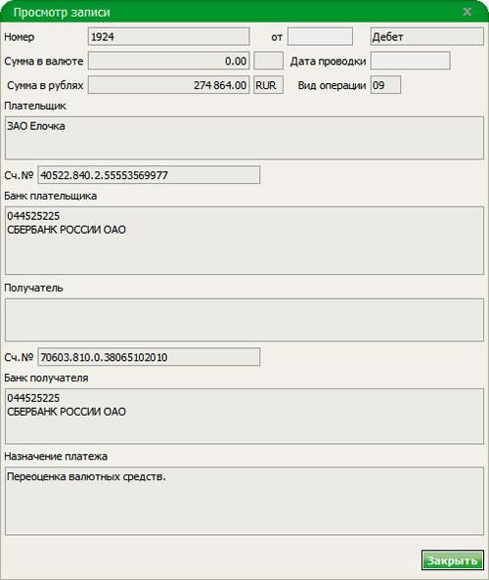Click the Сумма в валюте amount field
Viewport: 489px width, 580px height.
click(x=168, y=61)
